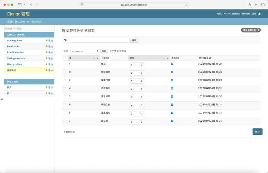The width and height of the screenshot is (268, 173).
Task: Open Sitting sessions in sidebar
Action: 16,58
